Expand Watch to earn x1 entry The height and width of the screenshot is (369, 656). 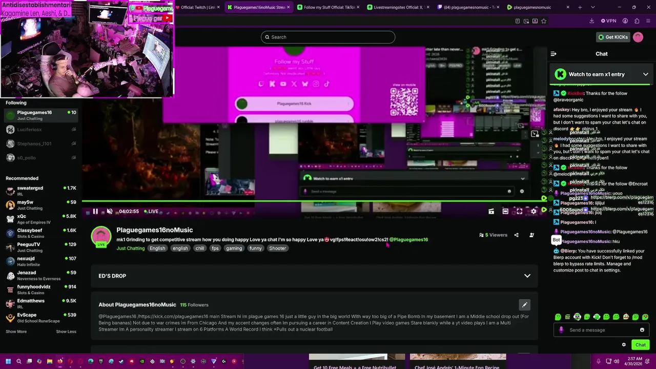pyautogui.click(x=602, y=74)
